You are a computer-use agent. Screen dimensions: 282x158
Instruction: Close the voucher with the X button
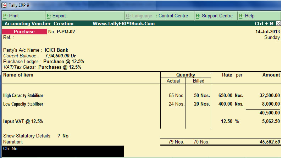point(278,23)
